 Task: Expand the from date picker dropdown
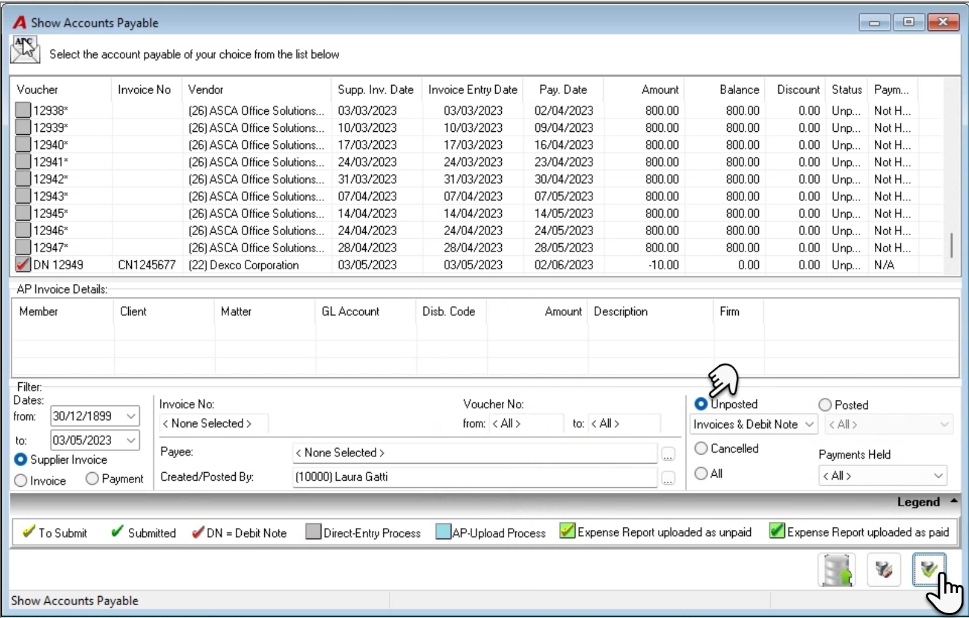[131, 416]
